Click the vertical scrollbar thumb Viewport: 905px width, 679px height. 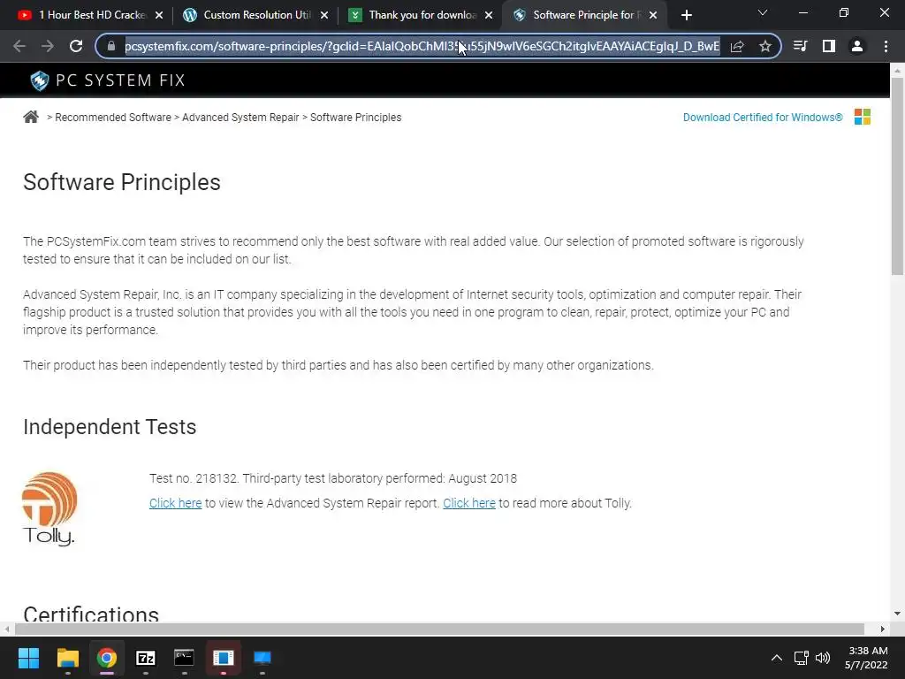pos(897,176)
